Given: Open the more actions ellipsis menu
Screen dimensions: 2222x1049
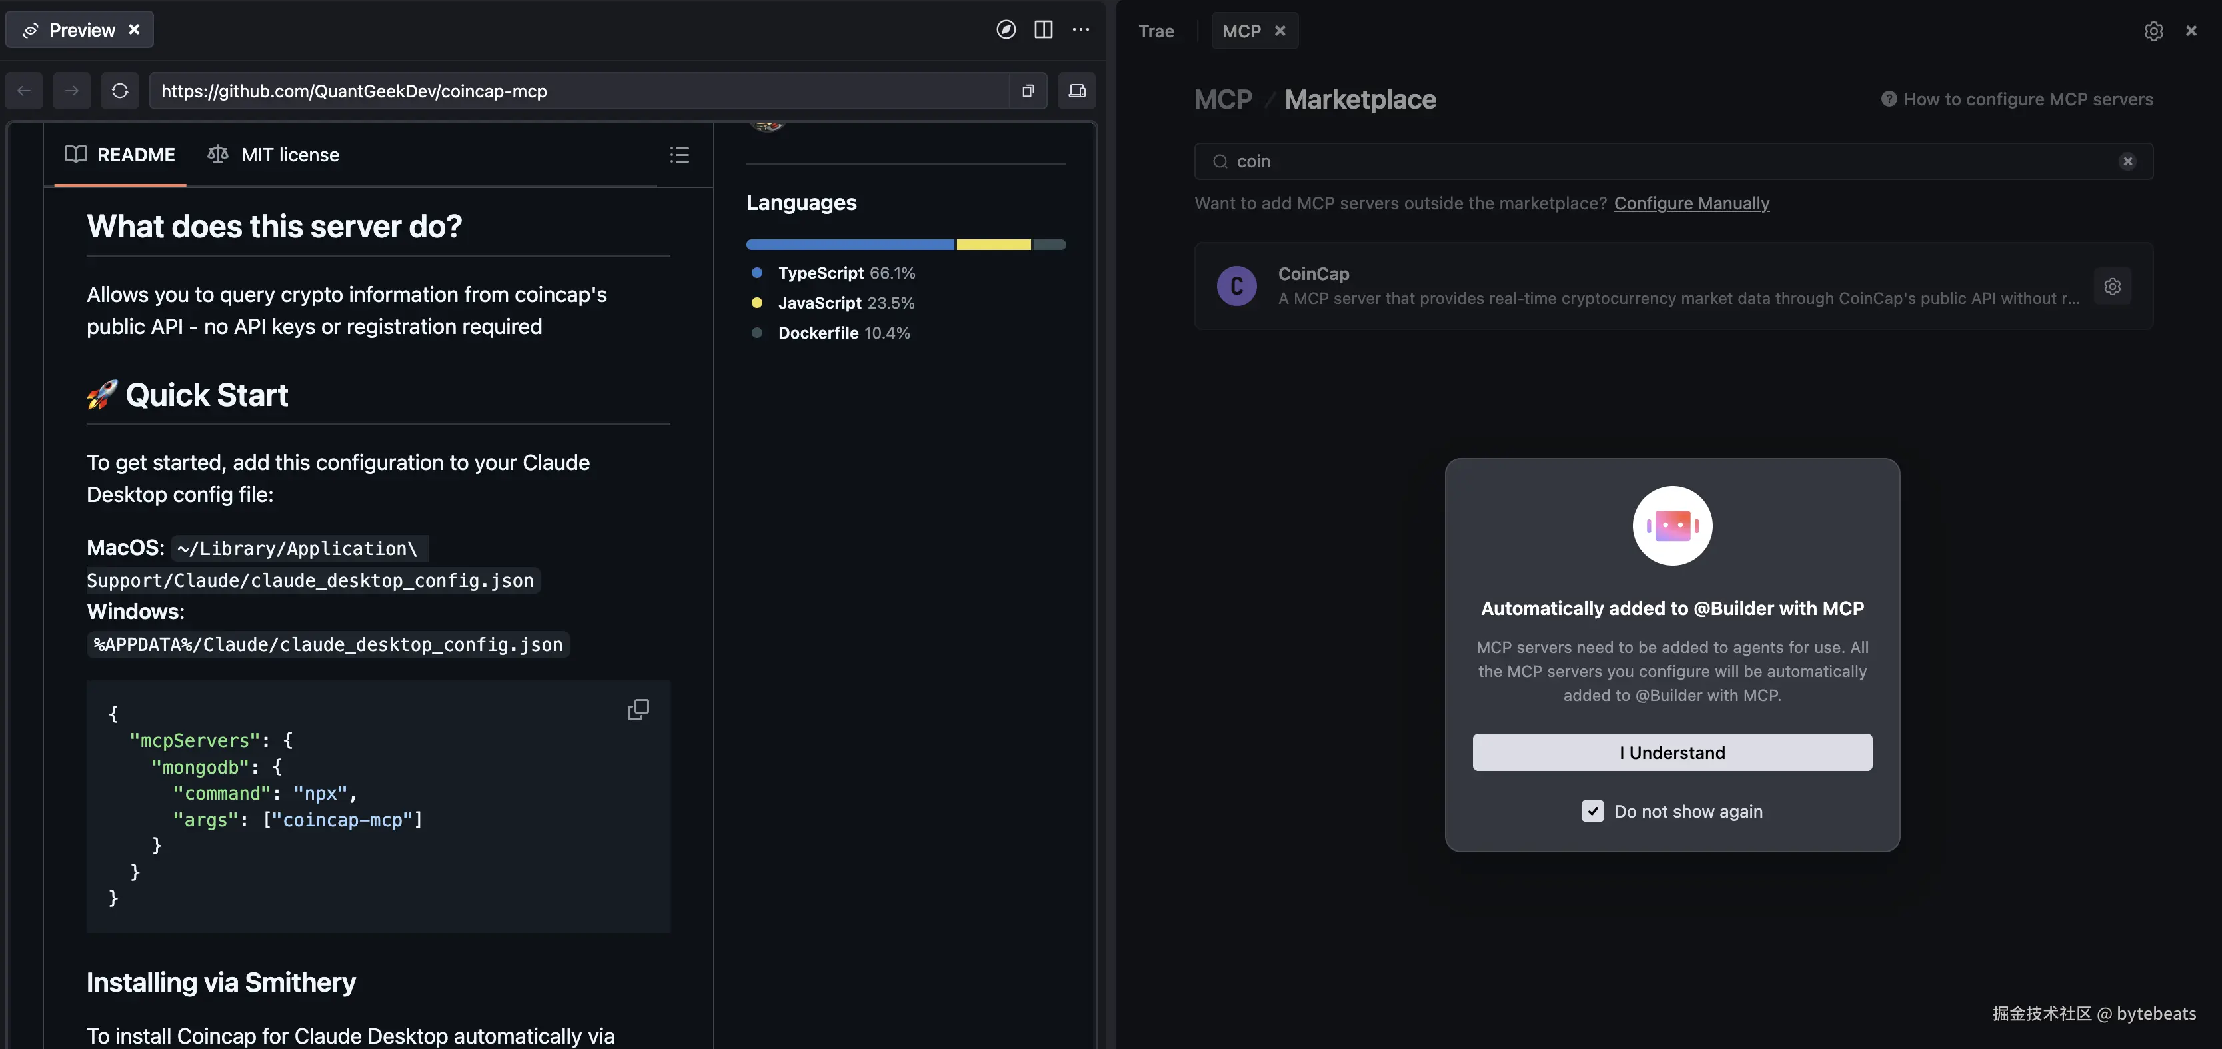Looking at the screenshot, I should [x=1081, y=29].
